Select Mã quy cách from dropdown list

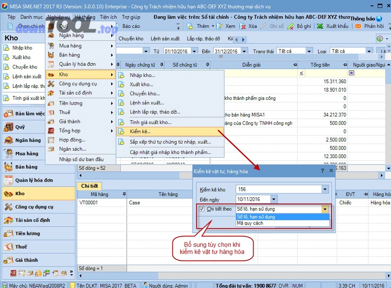250,223
